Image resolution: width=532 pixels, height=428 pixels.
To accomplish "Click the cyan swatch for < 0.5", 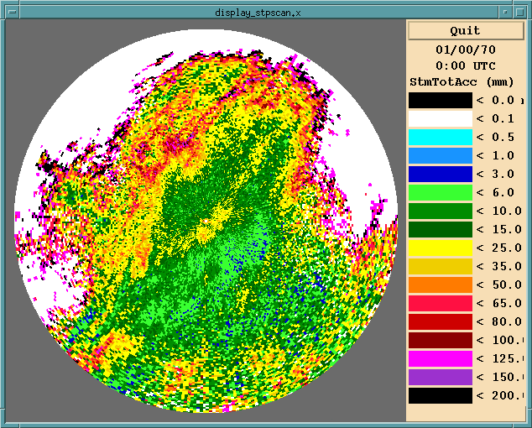I will pos(440,137).
